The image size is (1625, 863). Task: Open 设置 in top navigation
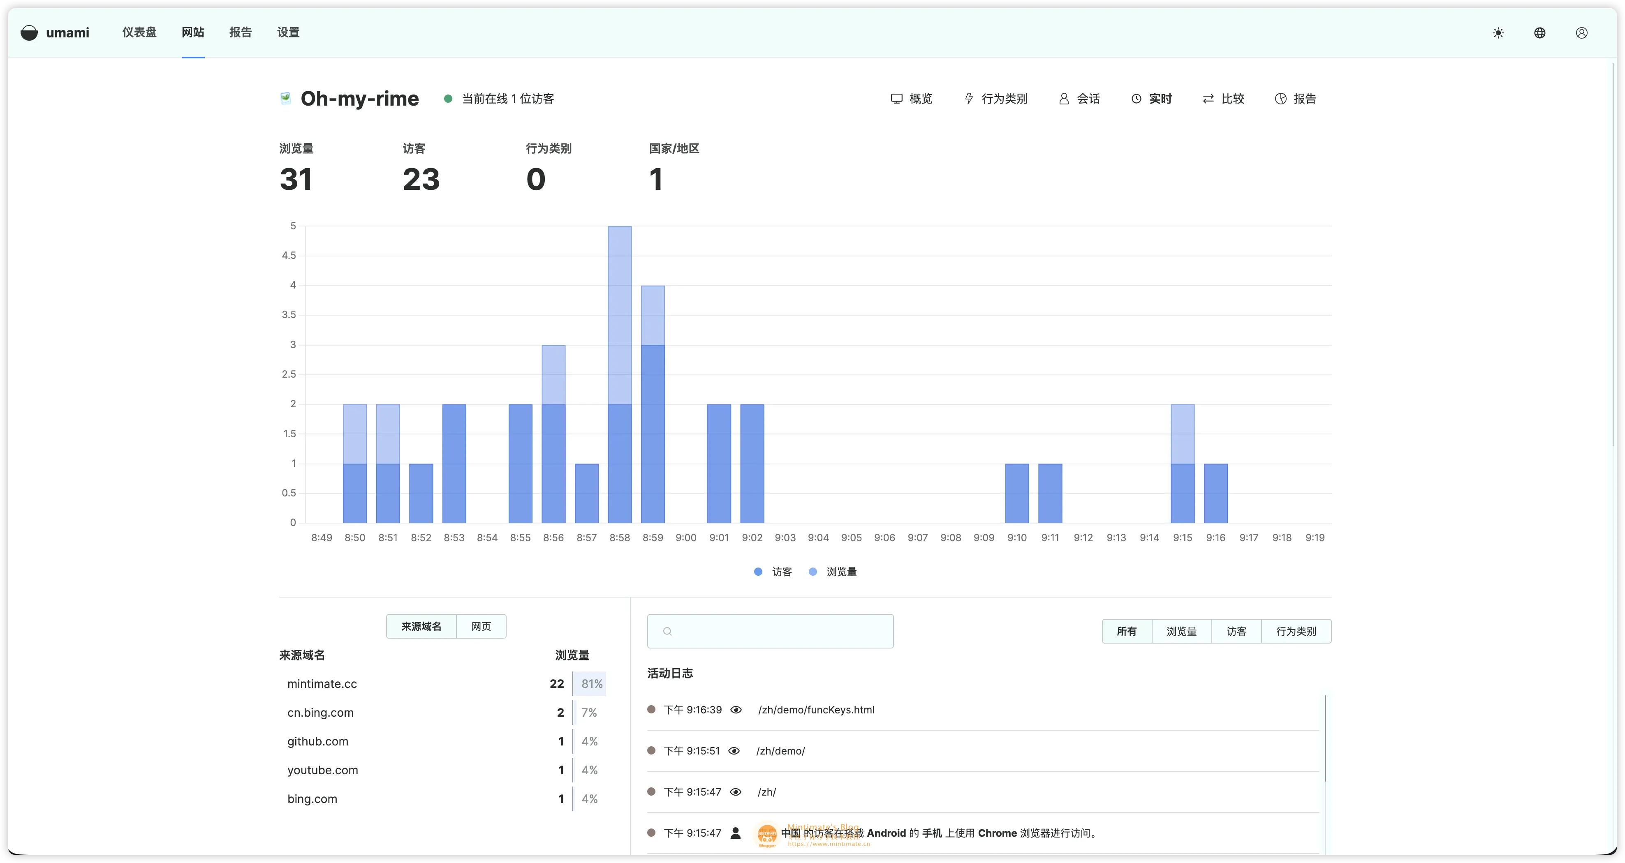point(288,33)
